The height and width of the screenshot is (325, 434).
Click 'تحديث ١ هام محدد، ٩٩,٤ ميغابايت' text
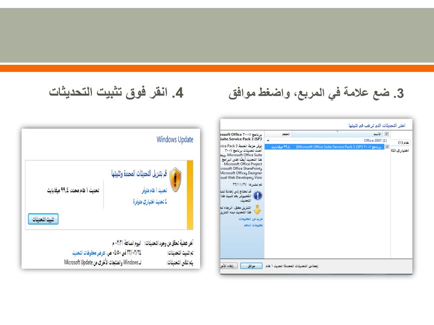point(73,190)
